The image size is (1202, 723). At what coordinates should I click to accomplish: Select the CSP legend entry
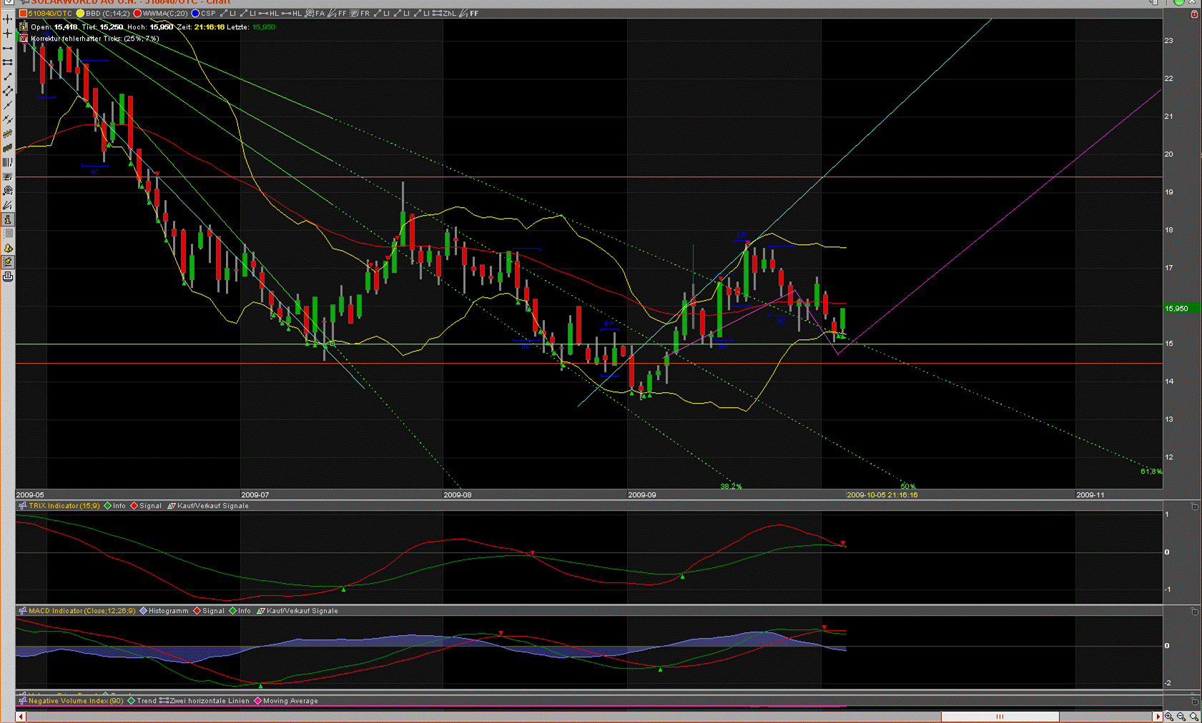[x=207, y=14]
